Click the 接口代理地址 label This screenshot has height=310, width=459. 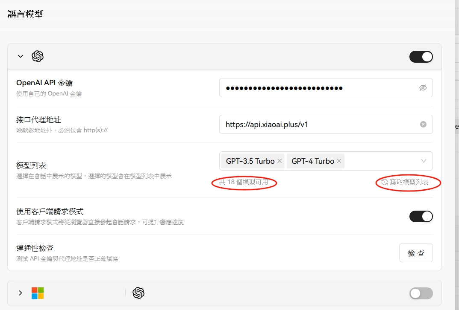[38, 120]
